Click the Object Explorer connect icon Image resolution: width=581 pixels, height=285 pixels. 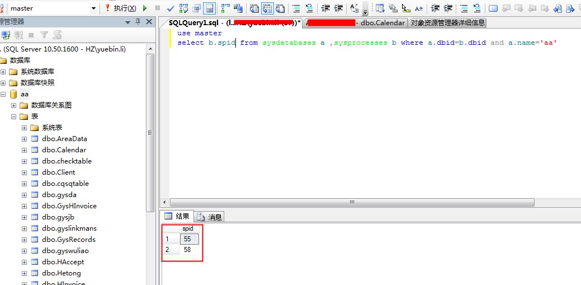point(6,35)
